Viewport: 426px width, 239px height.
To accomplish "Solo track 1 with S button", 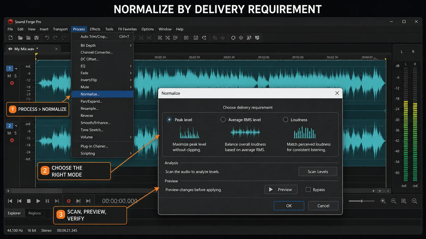I will [x=16, y=76].
